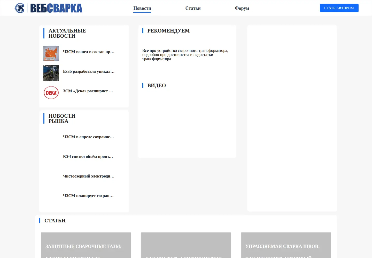The height and width of the screenshot is (258, 372).
Task: Open article card 'ЗАЩИТНЫЕ СВАРОЧНЫЕ ГАЗЫ'
Action: pyautogui.click(x=86, y=245)
